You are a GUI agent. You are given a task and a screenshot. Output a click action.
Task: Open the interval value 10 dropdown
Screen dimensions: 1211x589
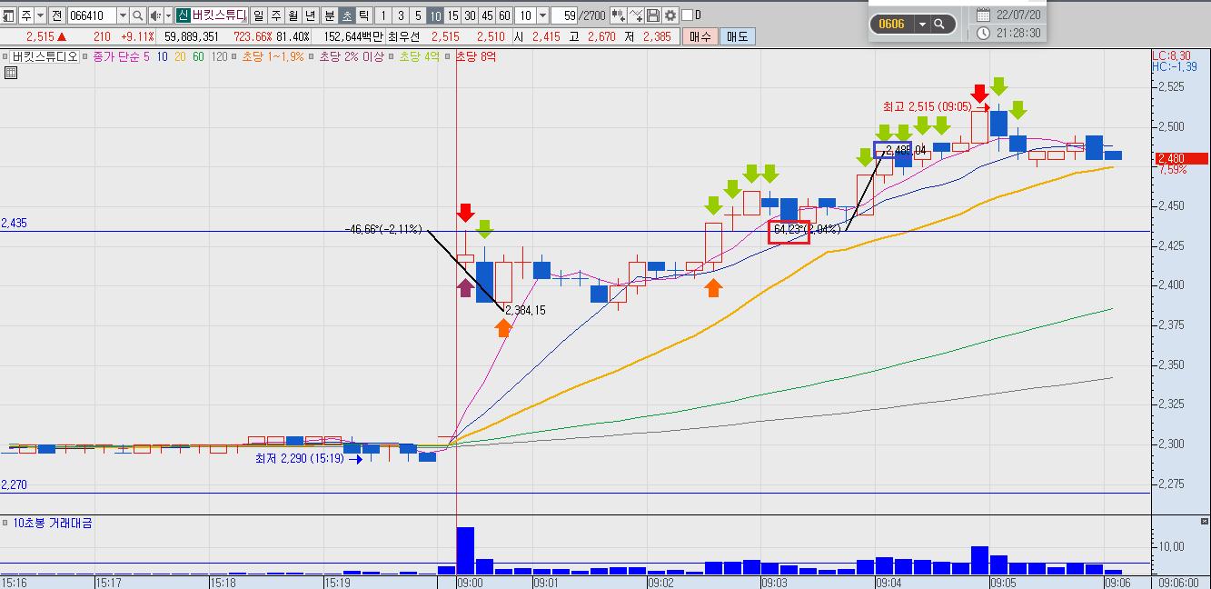point(542,15)
